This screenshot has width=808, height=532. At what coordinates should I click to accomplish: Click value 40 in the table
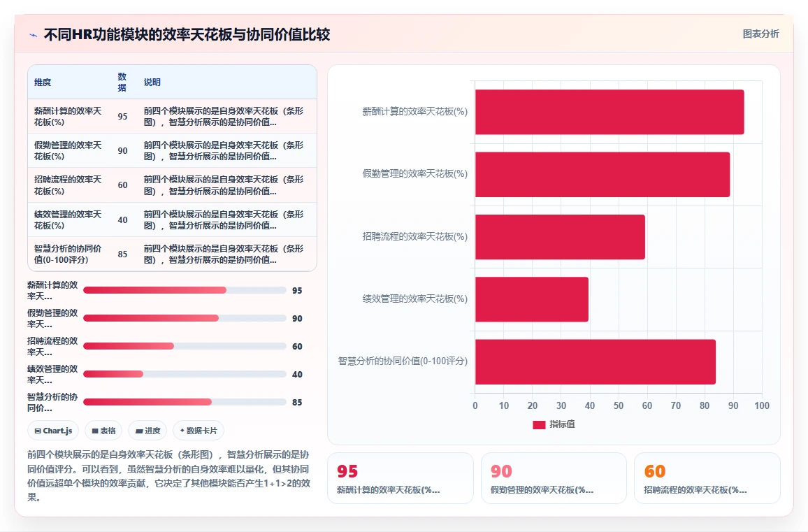tap(122, 220)
